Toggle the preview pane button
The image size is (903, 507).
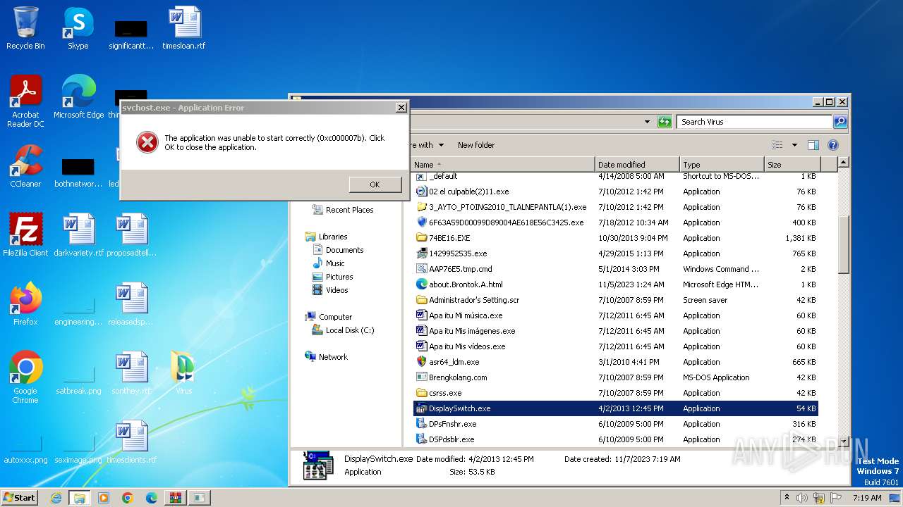click(813, 145)
